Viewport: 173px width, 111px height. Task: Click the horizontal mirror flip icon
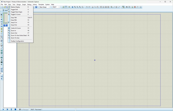tap(2, 76)
